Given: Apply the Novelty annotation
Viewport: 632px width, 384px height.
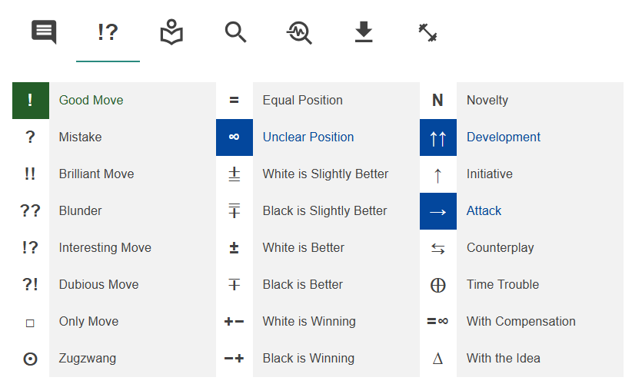Looking at the screenshot, I should tap(521, 101).
